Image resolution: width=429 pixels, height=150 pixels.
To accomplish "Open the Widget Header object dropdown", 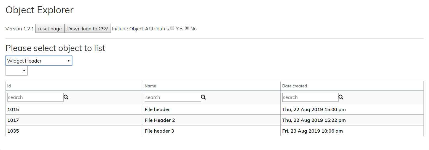I will click(x=39, y=61).
